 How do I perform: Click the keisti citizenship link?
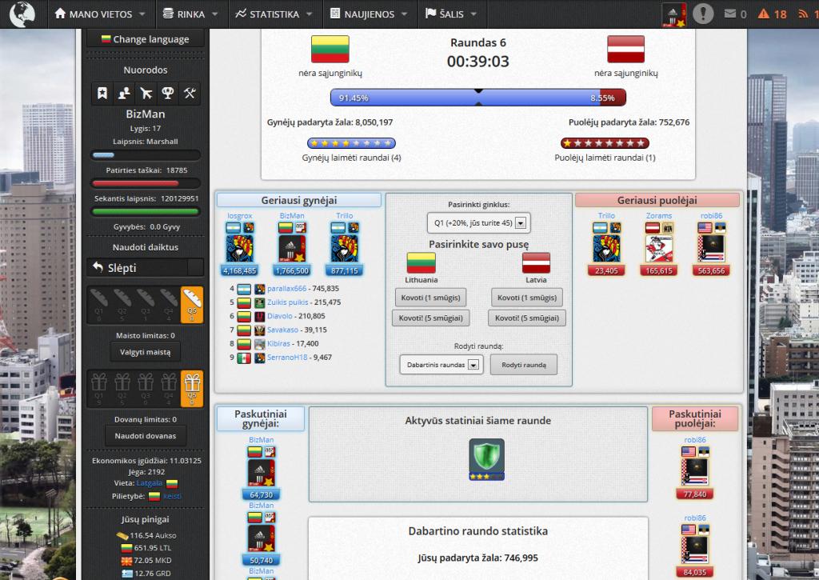click(x=173, y=496)
